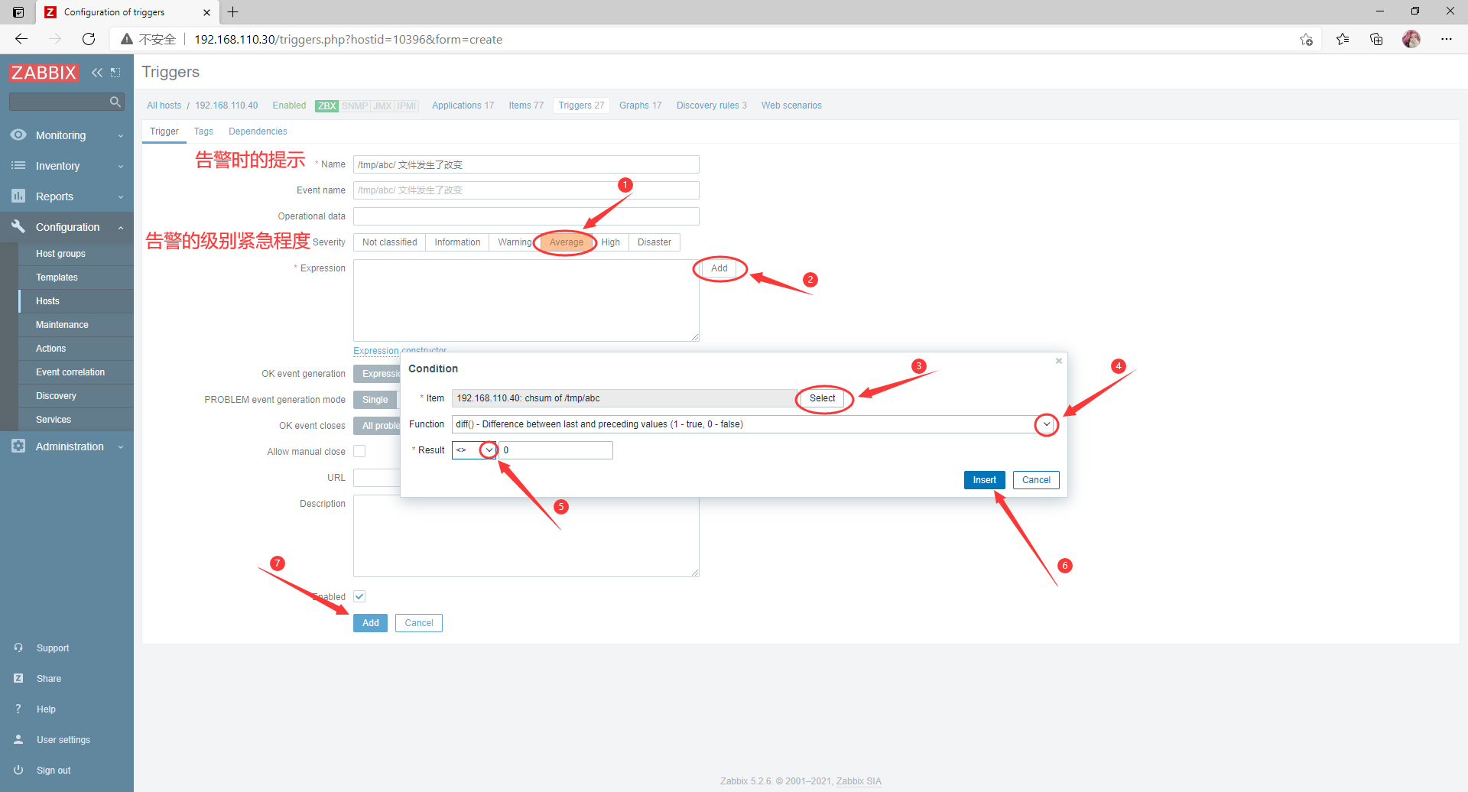Image resolution: width=1468 pixels, height=792 pixels.
Task: Open the Discovery rules 3 link
Action: tap(712, 105)
